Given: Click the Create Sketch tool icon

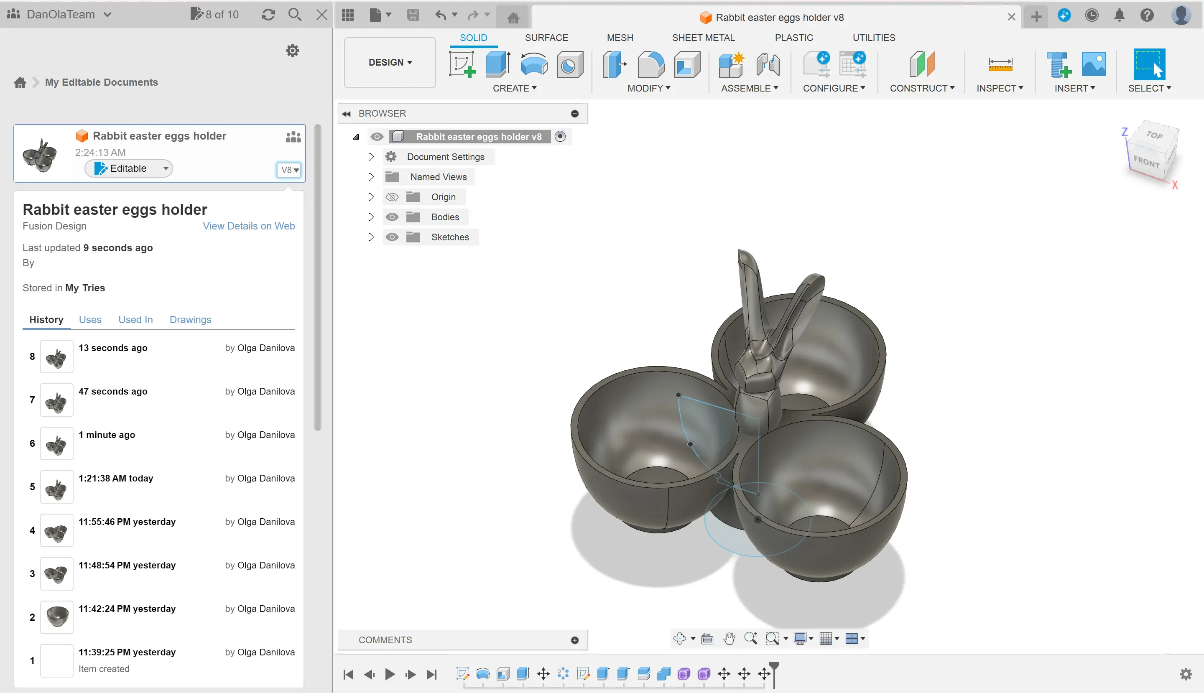Looking at the screenshot, I should pos(461,64).
